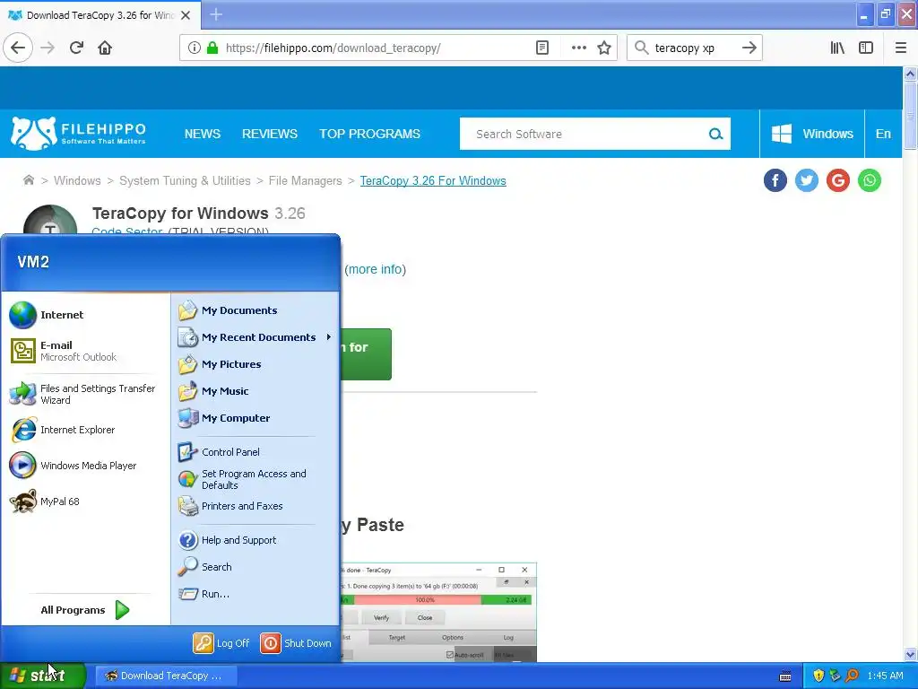Click the browser Forward arrow button
918x689 pixels.
(x=48, y=48)
